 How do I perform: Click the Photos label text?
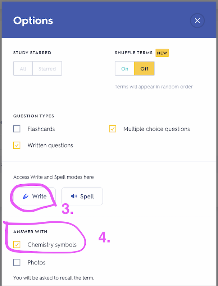(37, 263)
